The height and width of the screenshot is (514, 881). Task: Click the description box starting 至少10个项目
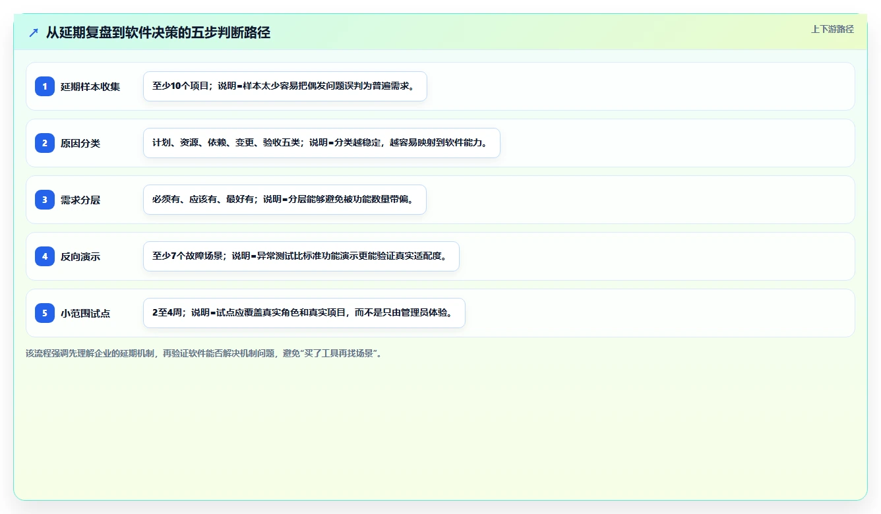285,86
